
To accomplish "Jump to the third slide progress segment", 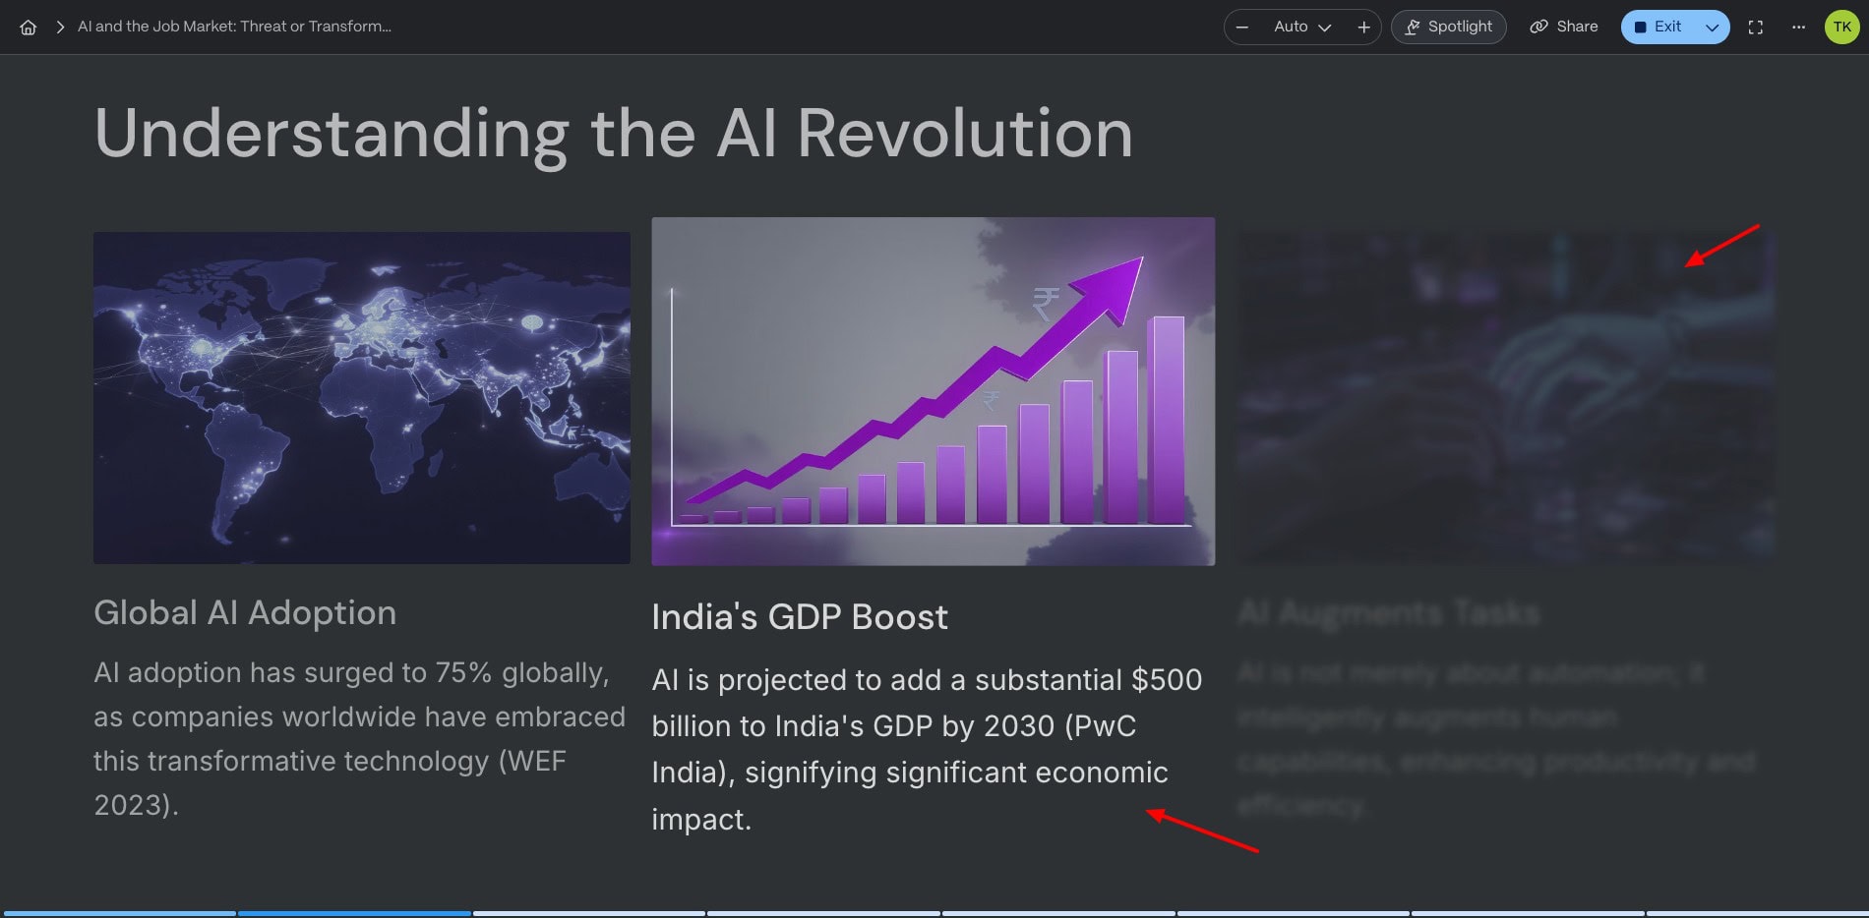I will [588, 913].
